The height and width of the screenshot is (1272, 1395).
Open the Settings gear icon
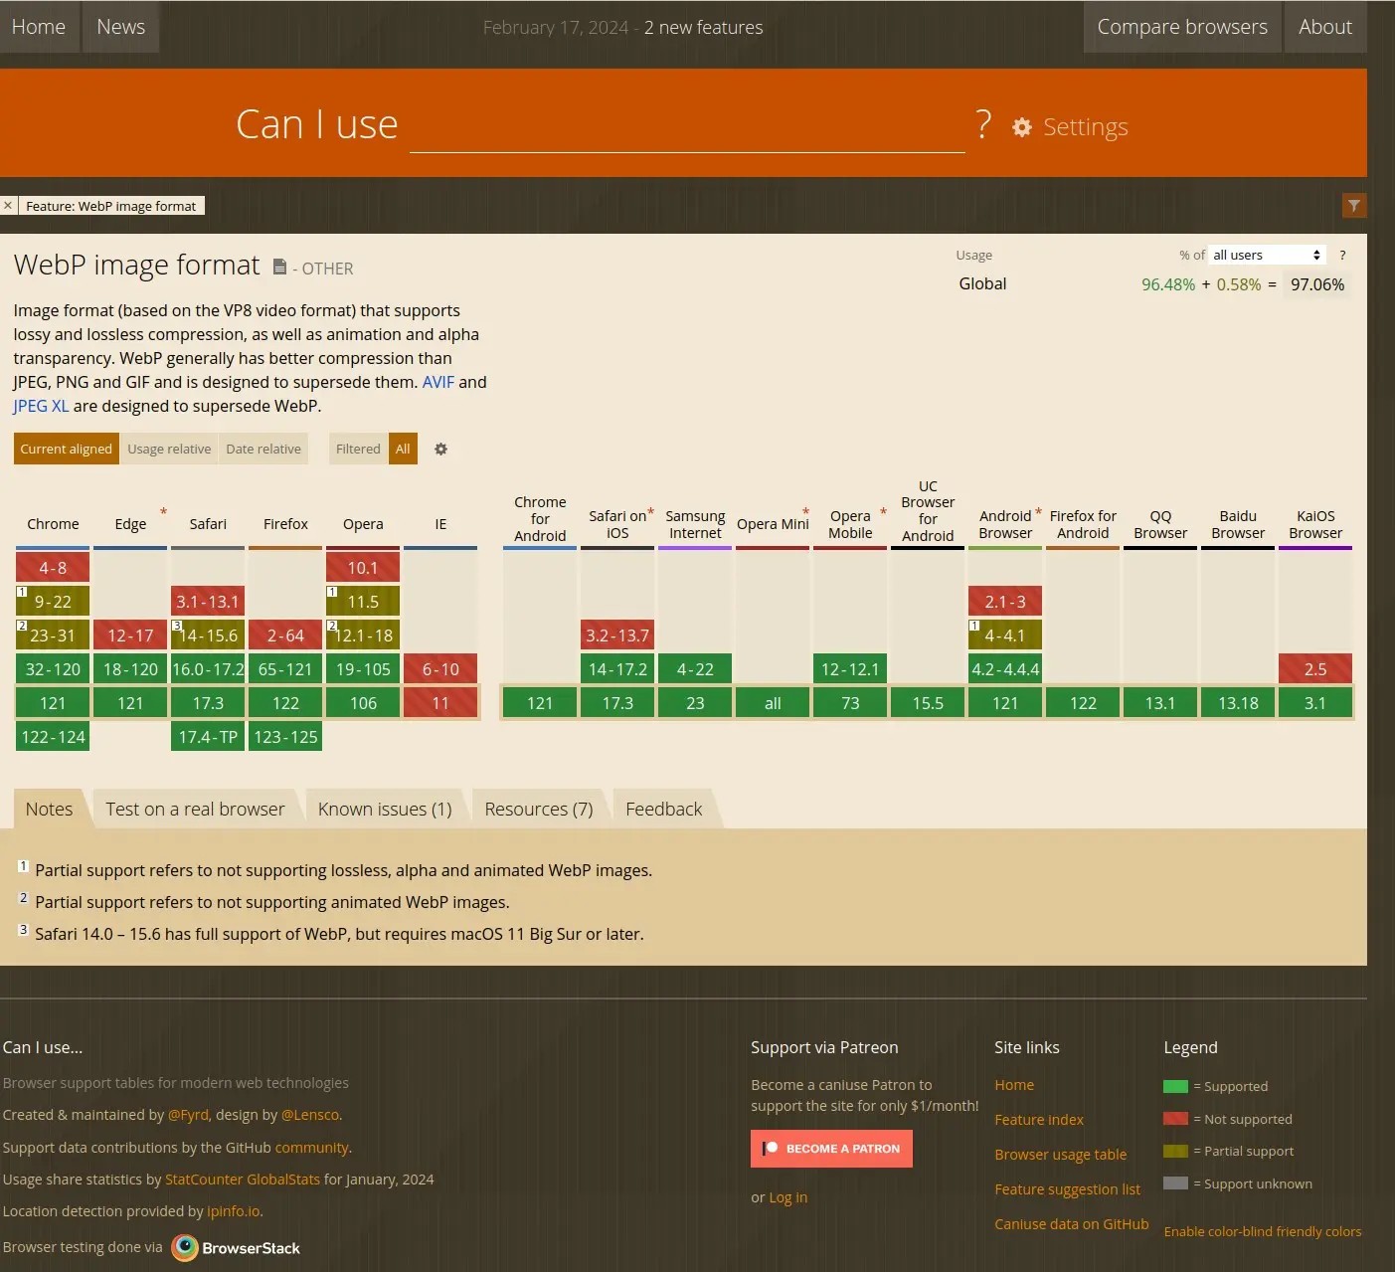click(x=1021, y=127)
